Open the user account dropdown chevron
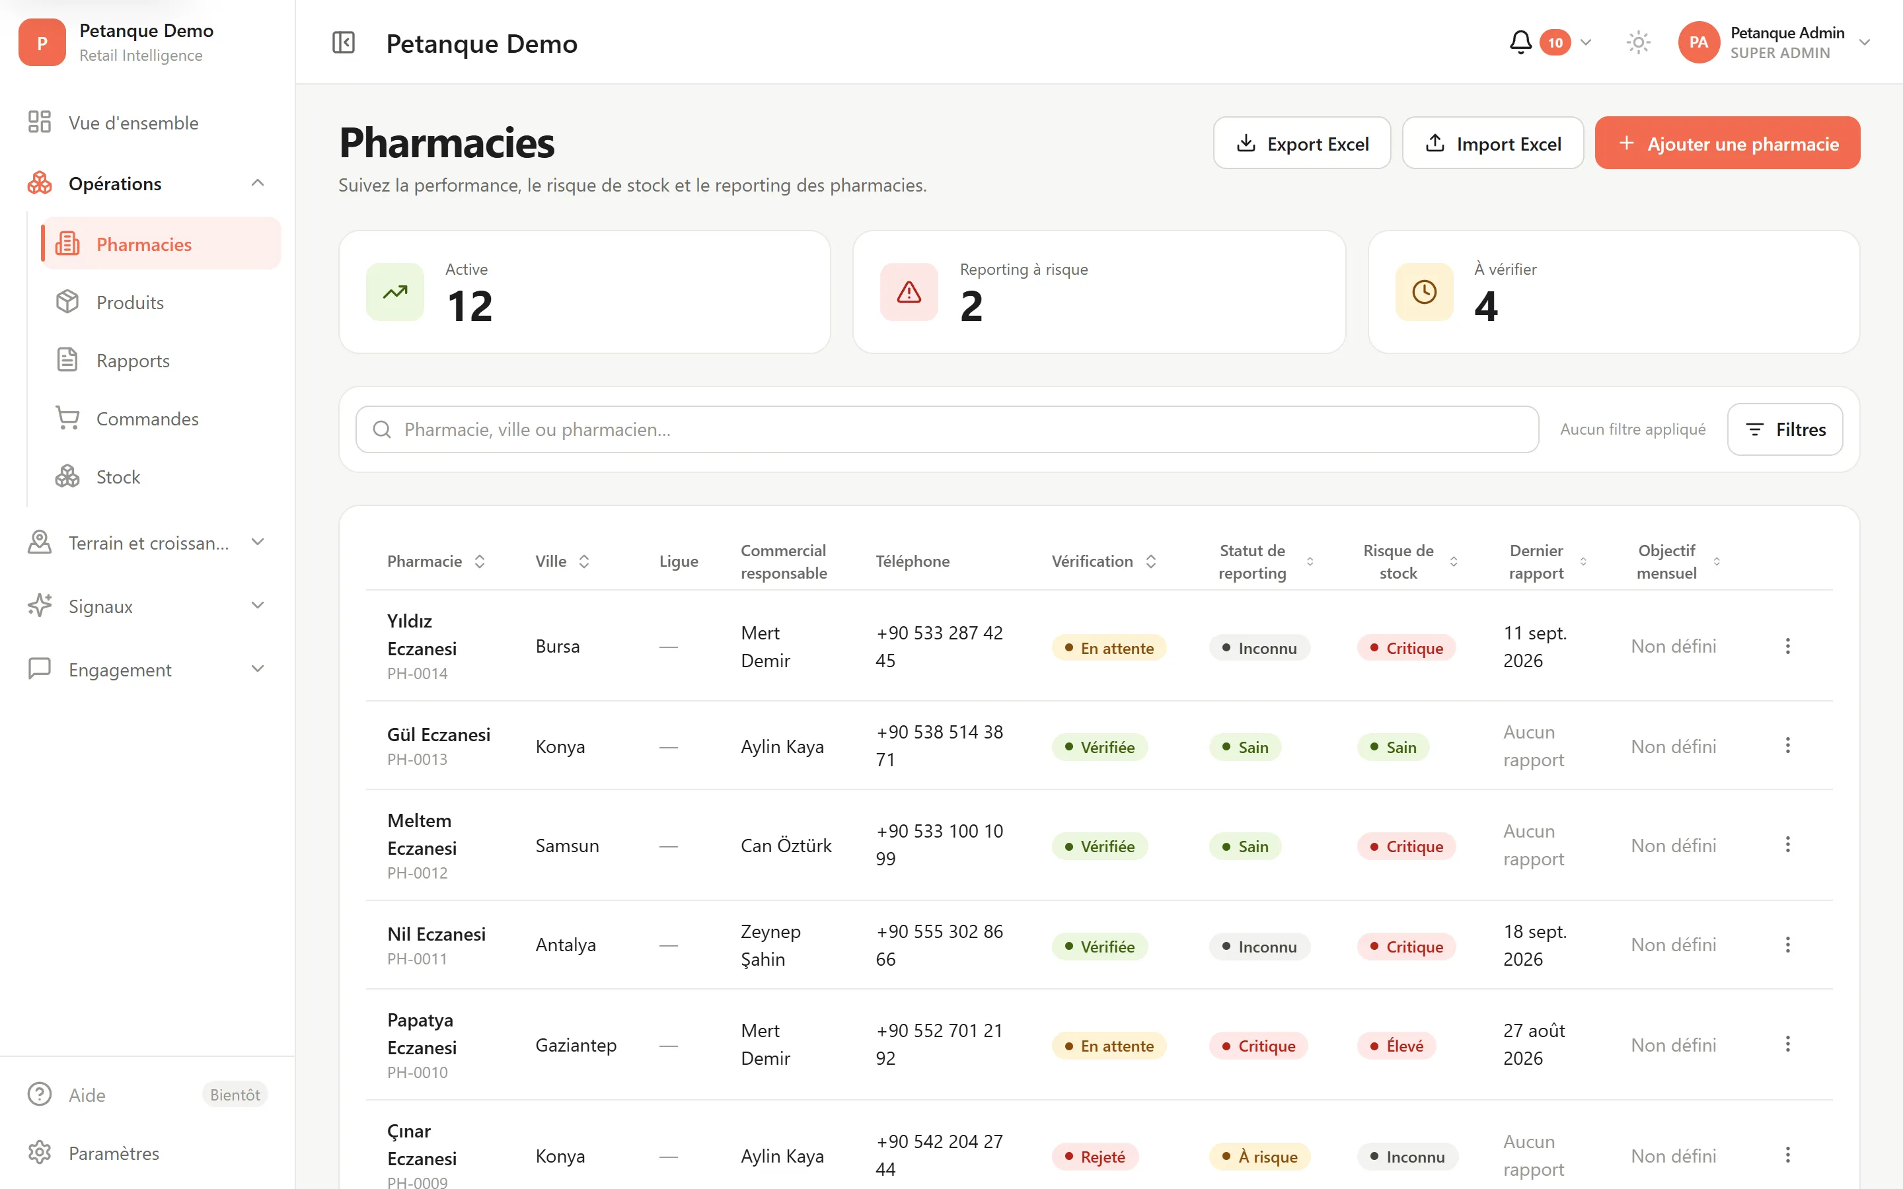Image resolution: width=1903 pixels, height=1189 pixels. click(1863, 42)
